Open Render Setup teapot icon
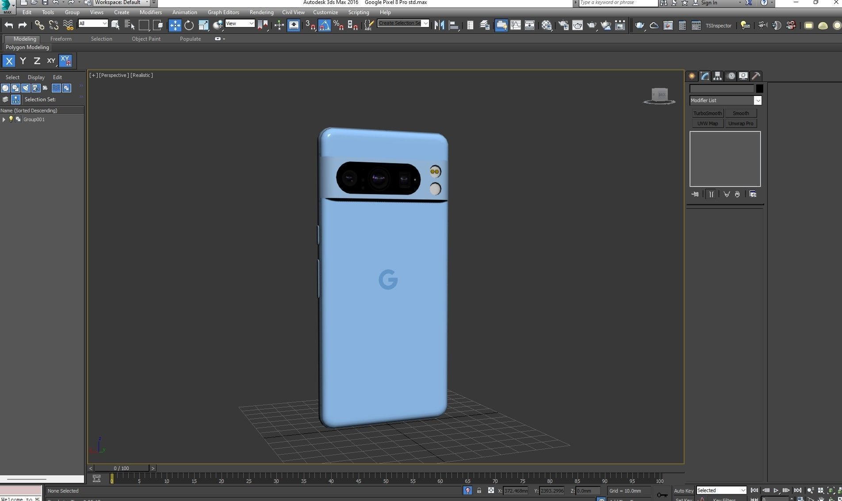Image resolution: width=842 pixels, height=501 pixels. 563,25
